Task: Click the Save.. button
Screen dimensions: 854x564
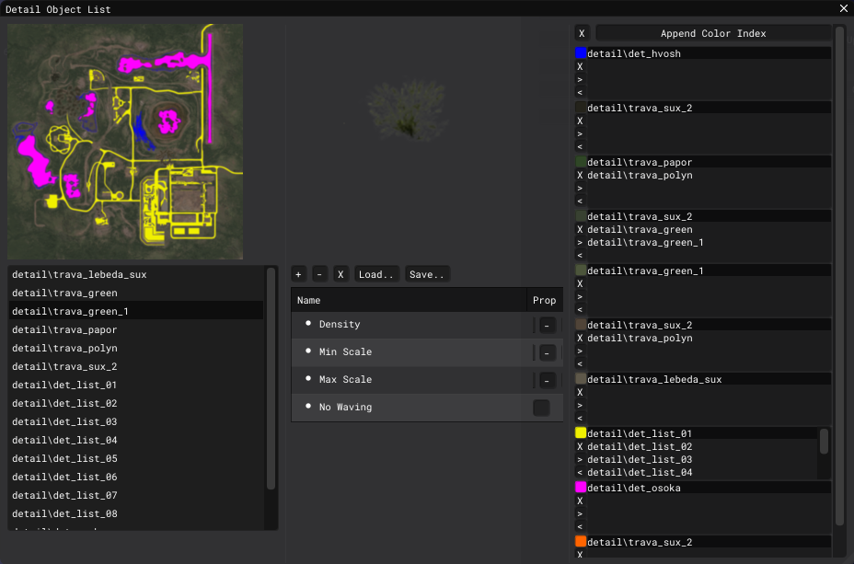Action: click(x=427, y=274)
